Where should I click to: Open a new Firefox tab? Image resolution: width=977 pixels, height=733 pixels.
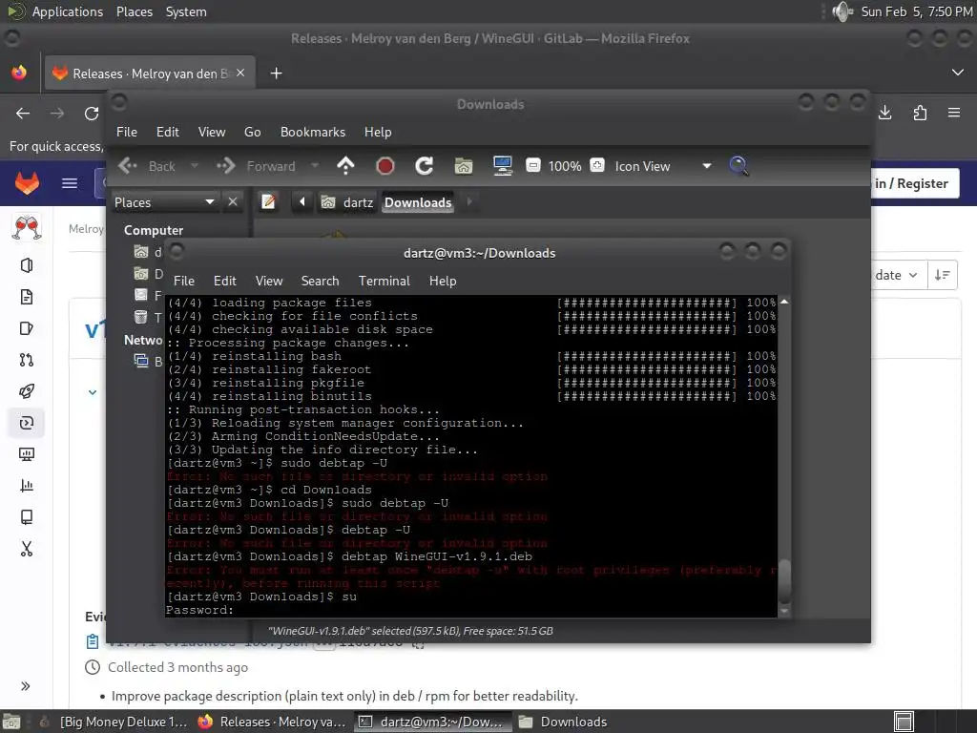(276, 73)
